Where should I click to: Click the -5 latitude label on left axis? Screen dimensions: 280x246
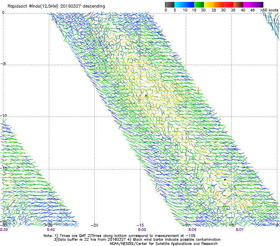[x=3, y=64]
